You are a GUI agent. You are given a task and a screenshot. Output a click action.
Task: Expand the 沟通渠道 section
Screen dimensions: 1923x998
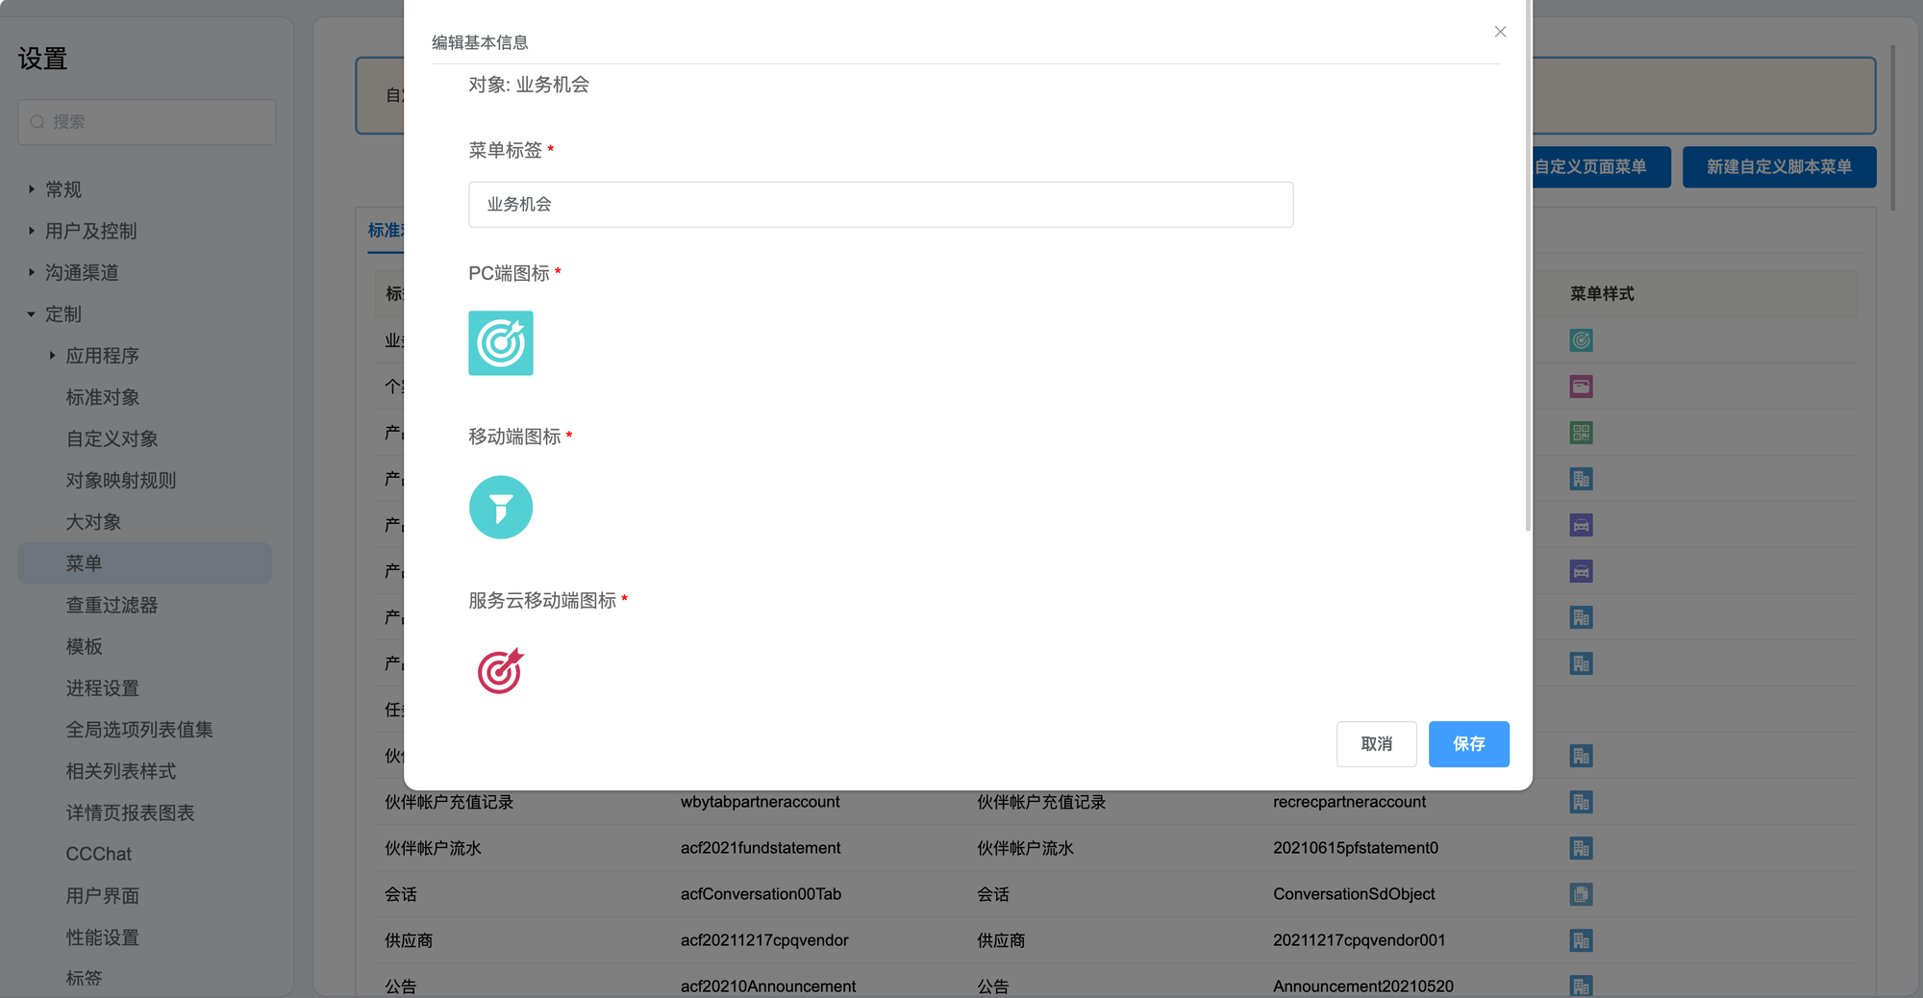point(32,272)
